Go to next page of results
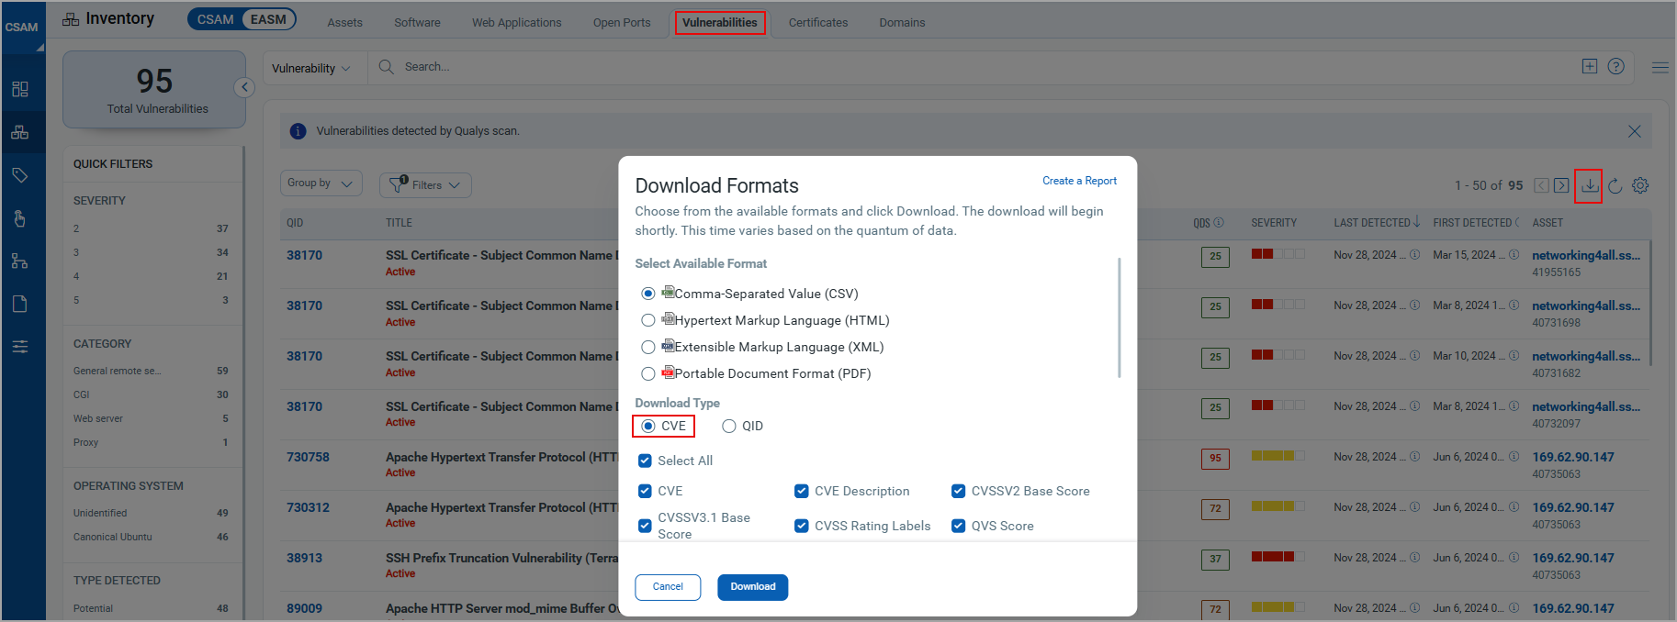 pyautogui.click(x=1561, y=185)
